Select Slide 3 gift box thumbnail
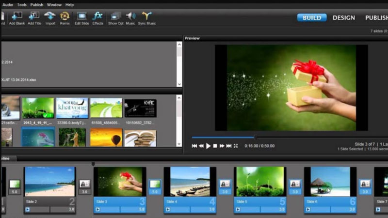Viewport: 388px width, 218px height. click(120, 182)
